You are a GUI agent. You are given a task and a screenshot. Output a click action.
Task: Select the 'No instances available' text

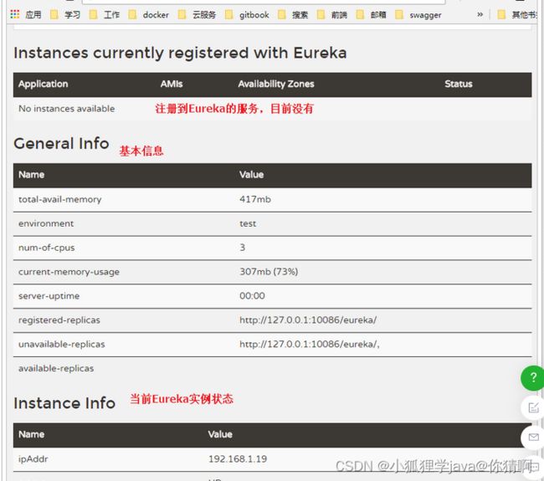click(x=67, y=109)
